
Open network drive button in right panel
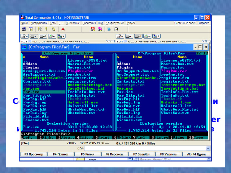click(x=156, y=36)
